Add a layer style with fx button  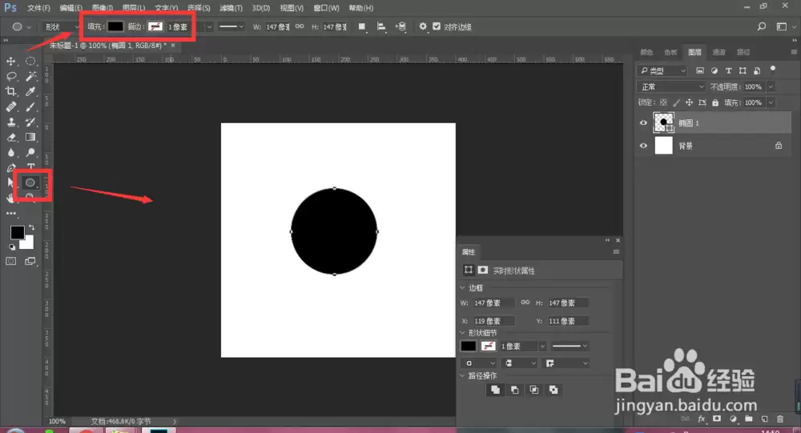(x=702, y=419)
